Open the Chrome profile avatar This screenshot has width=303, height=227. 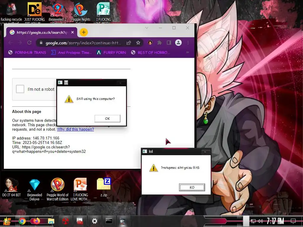point(178,43)
